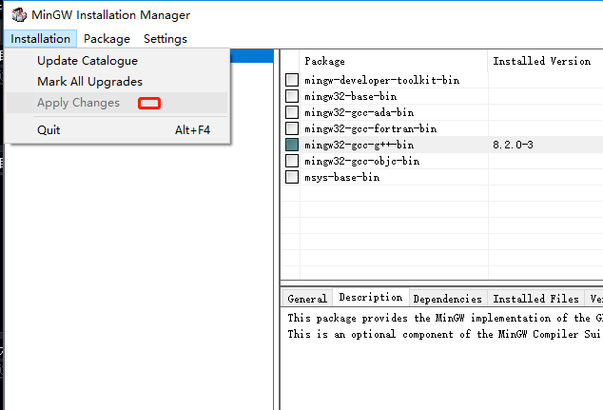This screenshot has width=603, height=410.
Task: Mark the mingw32-gcc-ada-bin checkbox
Action: [x=292, y=112]
